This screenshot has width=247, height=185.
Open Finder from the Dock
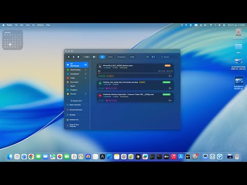coord(10,157)
